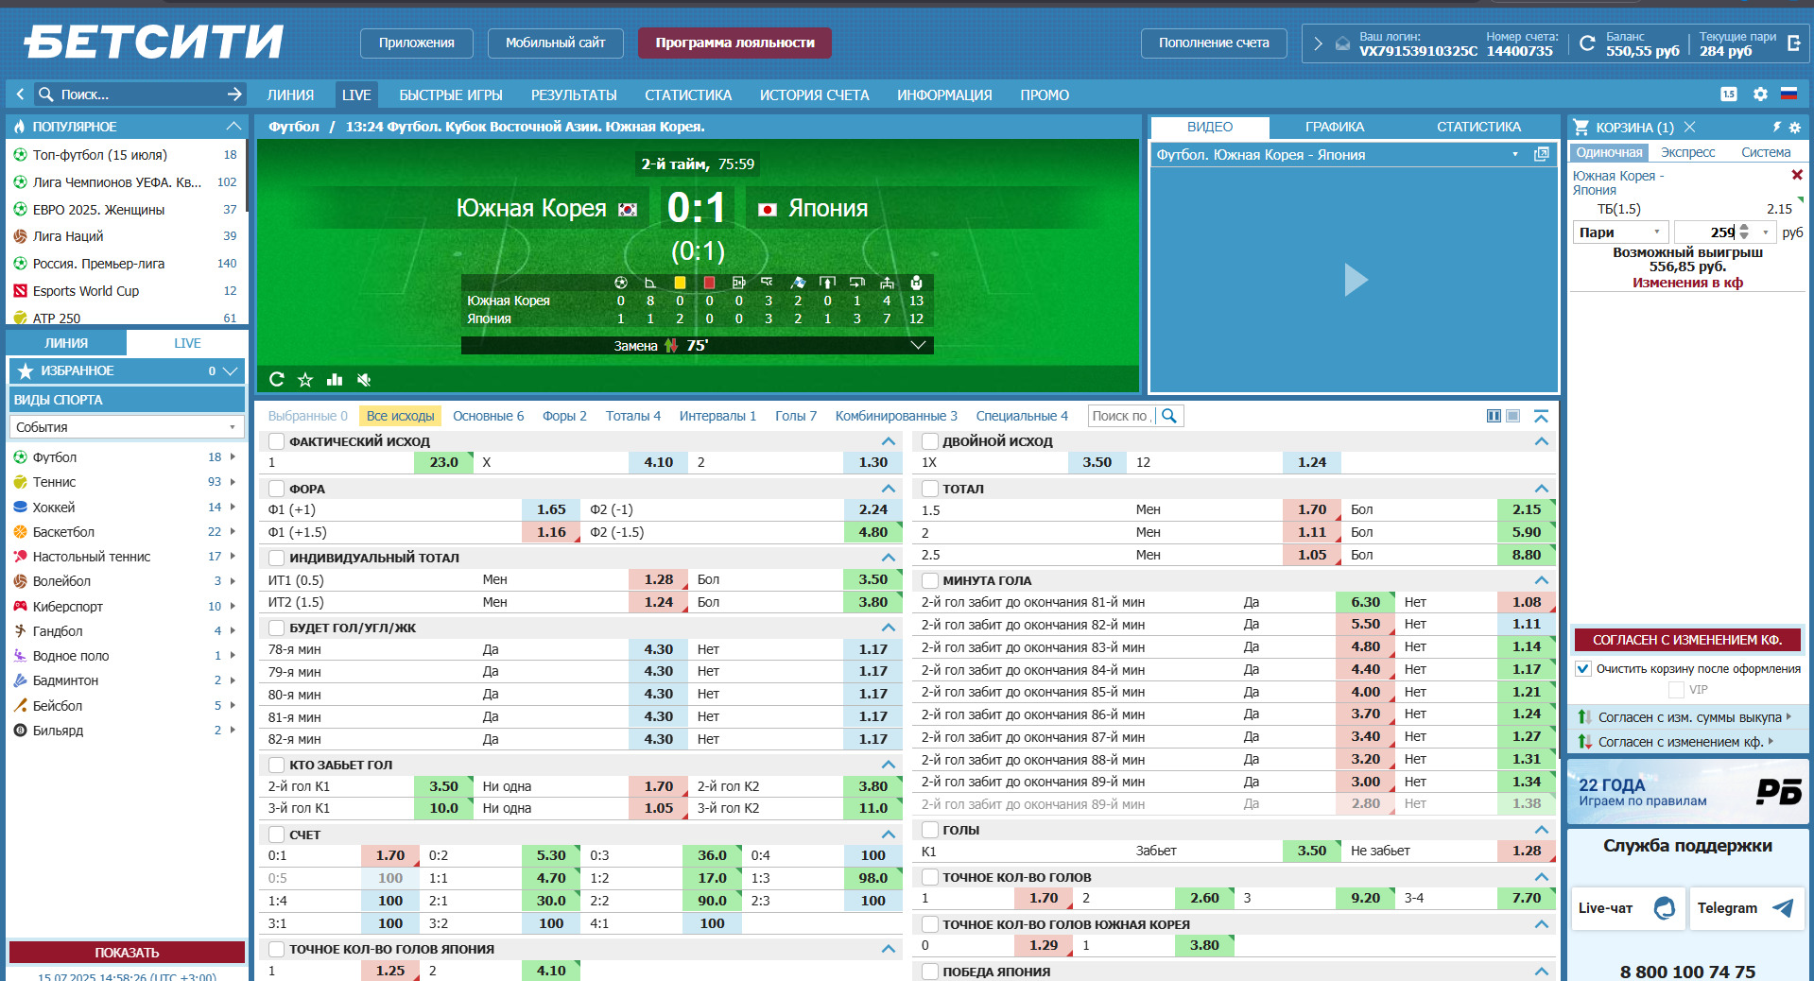The height and width of the screenshot is (981, 1814).
Task: Click the Программа лояльности button
Action: click(x=734, y=43)
